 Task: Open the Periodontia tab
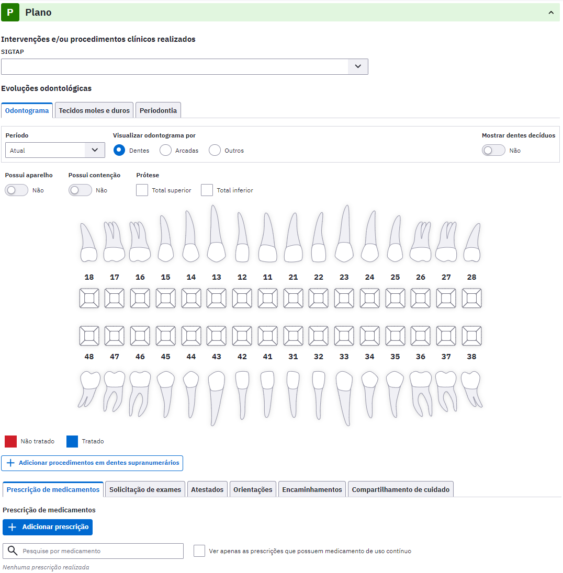coord(158,110)
